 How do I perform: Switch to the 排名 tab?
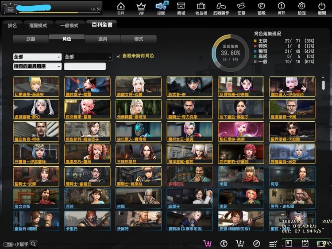point(12,25)
